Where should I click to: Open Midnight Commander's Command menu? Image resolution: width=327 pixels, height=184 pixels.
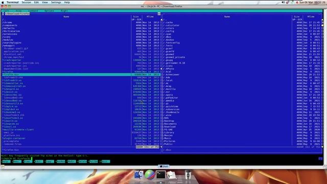(x=33, y=11)
